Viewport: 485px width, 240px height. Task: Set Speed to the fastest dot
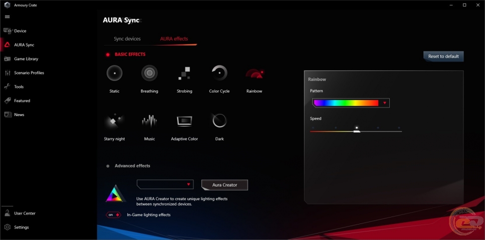click(x=399, y=127)
